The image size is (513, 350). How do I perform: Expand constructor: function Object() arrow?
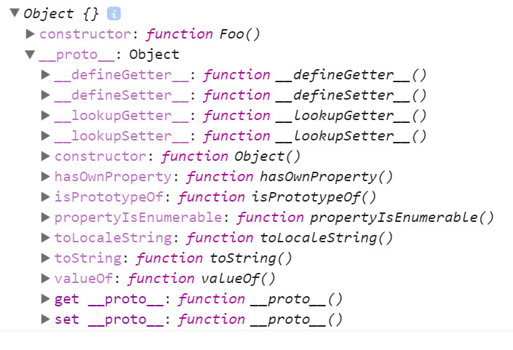click(x=46, y=156)
